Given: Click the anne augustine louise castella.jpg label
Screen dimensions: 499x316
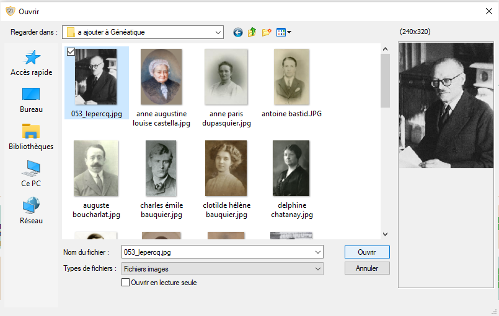Looking at the screenshot, I should coord(162,119).
